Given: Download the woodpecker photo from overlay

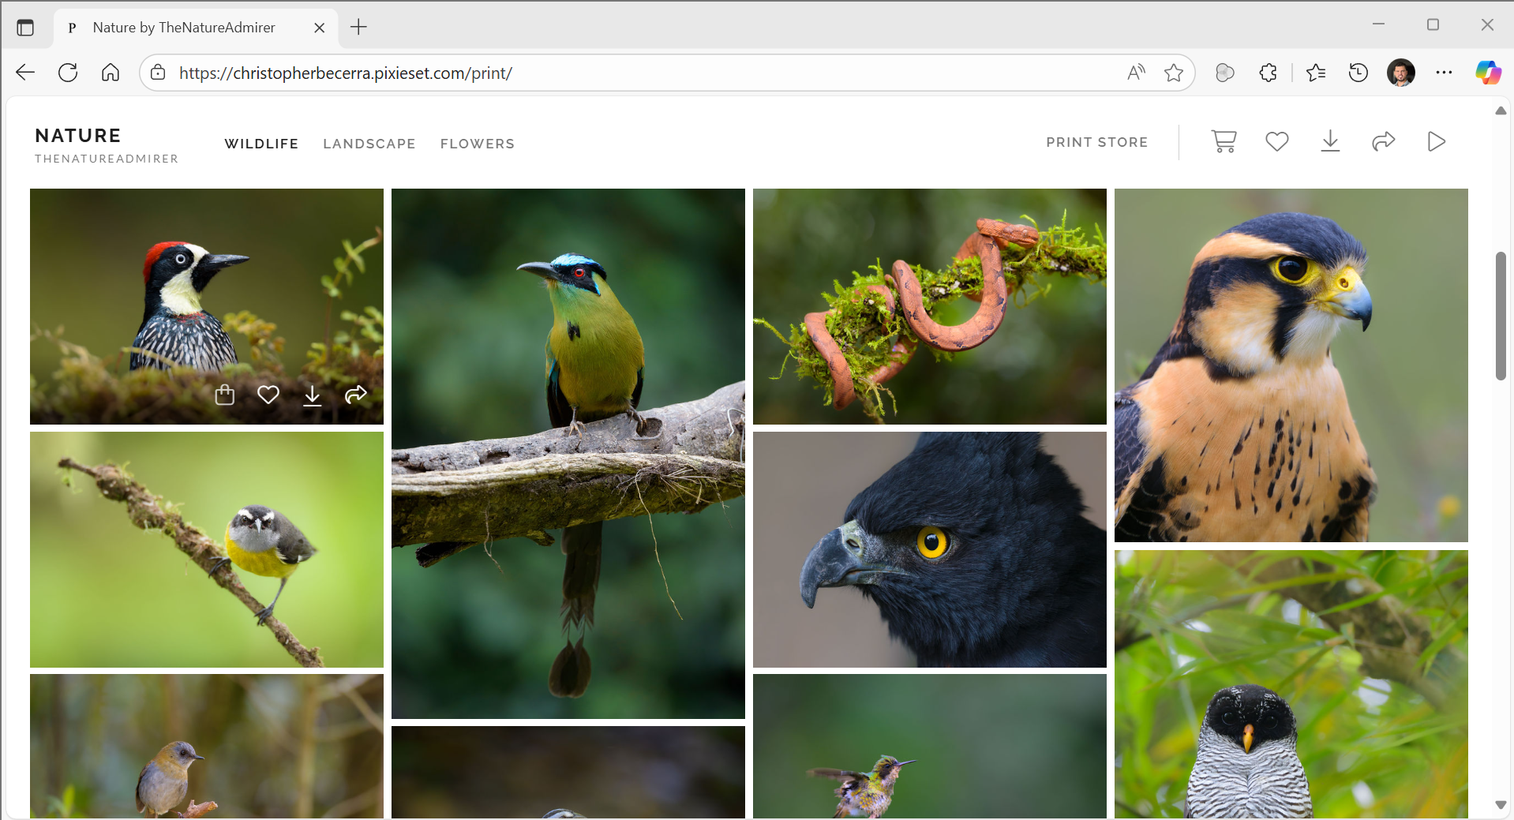Looking at the screenshot, I should (x=313, y=395).
